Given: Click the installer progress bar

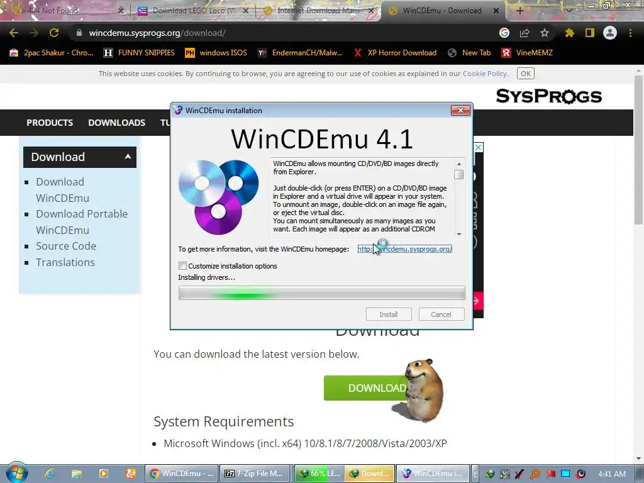Looking at the screenshot, I should click(x=321, y=293).
